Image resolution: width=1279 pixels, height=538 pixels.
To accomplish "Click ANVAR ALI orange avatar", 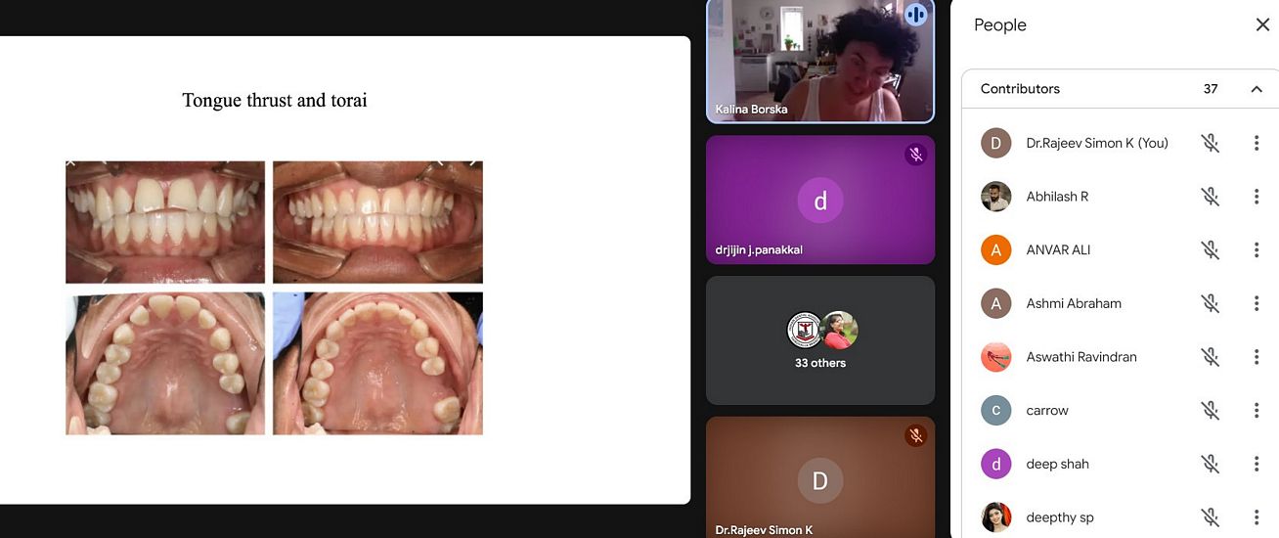I will (995, 250).
